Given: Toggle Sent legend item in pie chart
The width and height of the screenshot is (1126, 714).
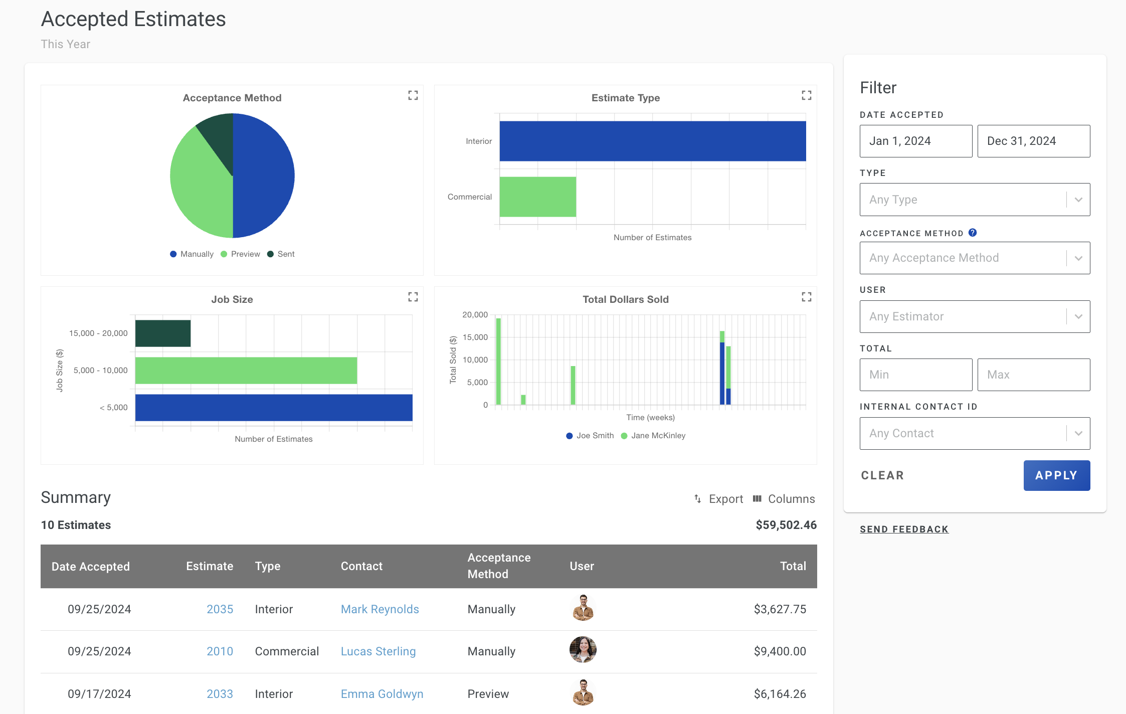Looking at the screenshot, I should [281, 254].
